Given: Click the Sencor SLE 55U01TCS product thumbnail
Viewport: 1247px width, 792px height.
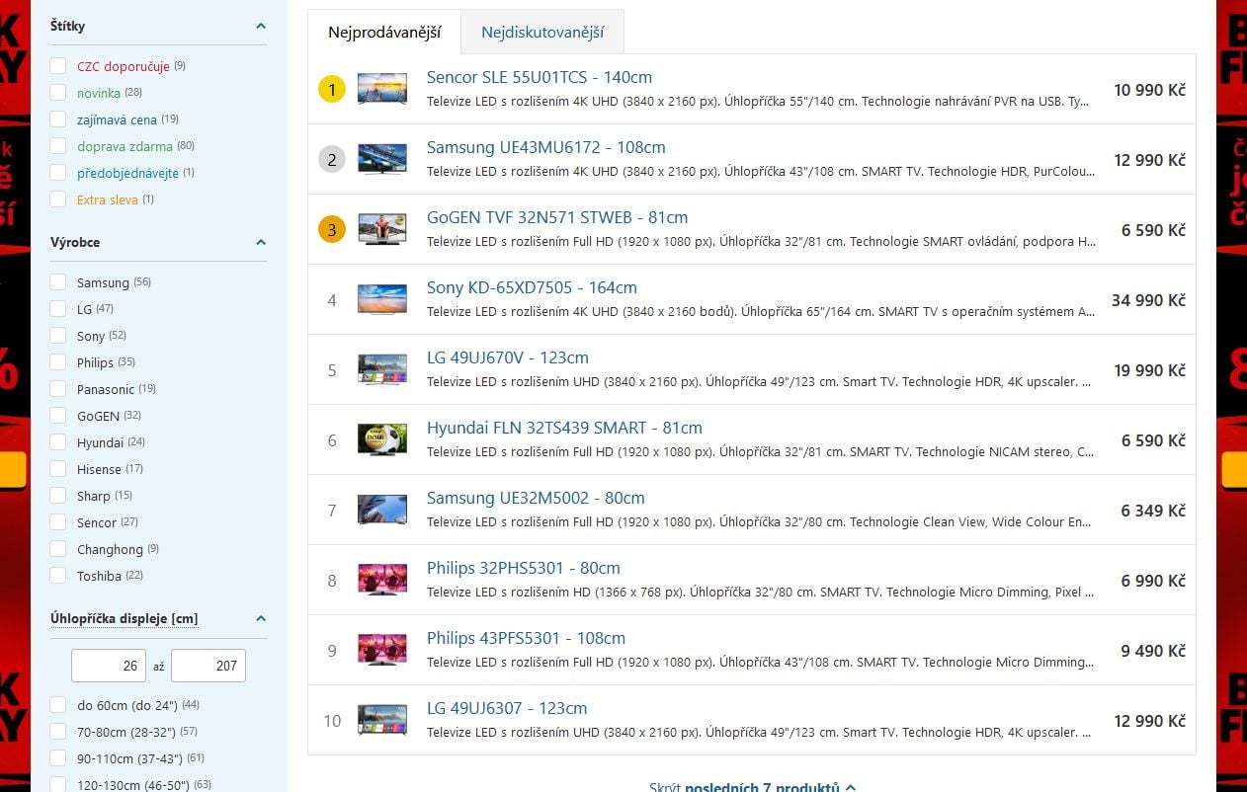Looking at the screenshot, I should coord(381,89).
